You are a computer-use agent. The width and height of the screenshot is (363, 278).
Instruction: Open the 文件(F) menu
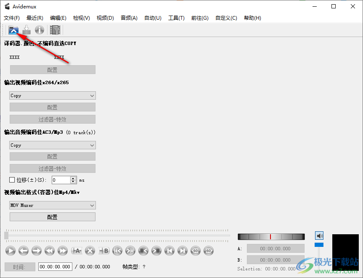click(x=12, y=18)
